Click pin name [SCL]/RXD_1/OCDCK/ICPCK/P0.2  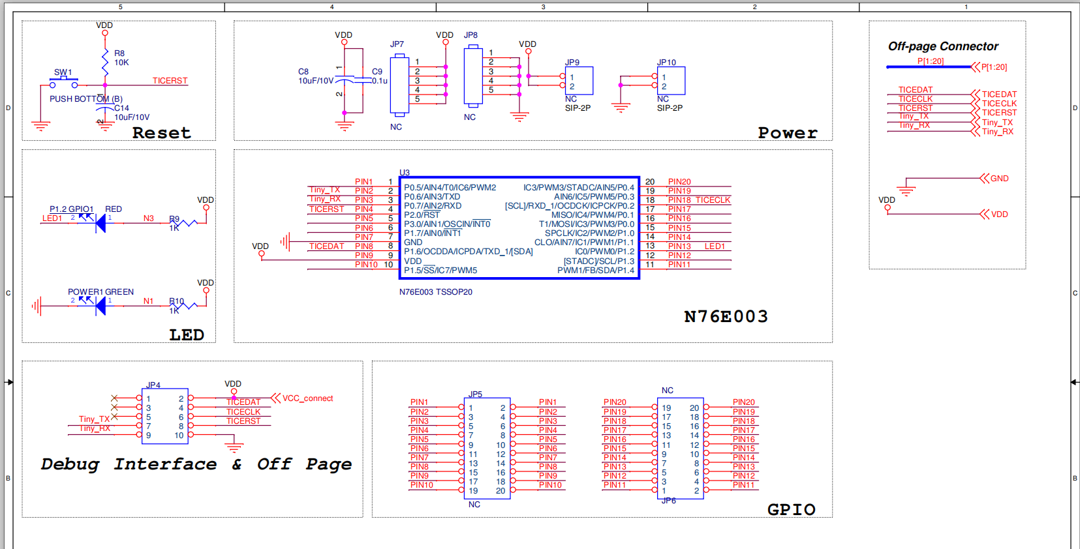(570, 206)
